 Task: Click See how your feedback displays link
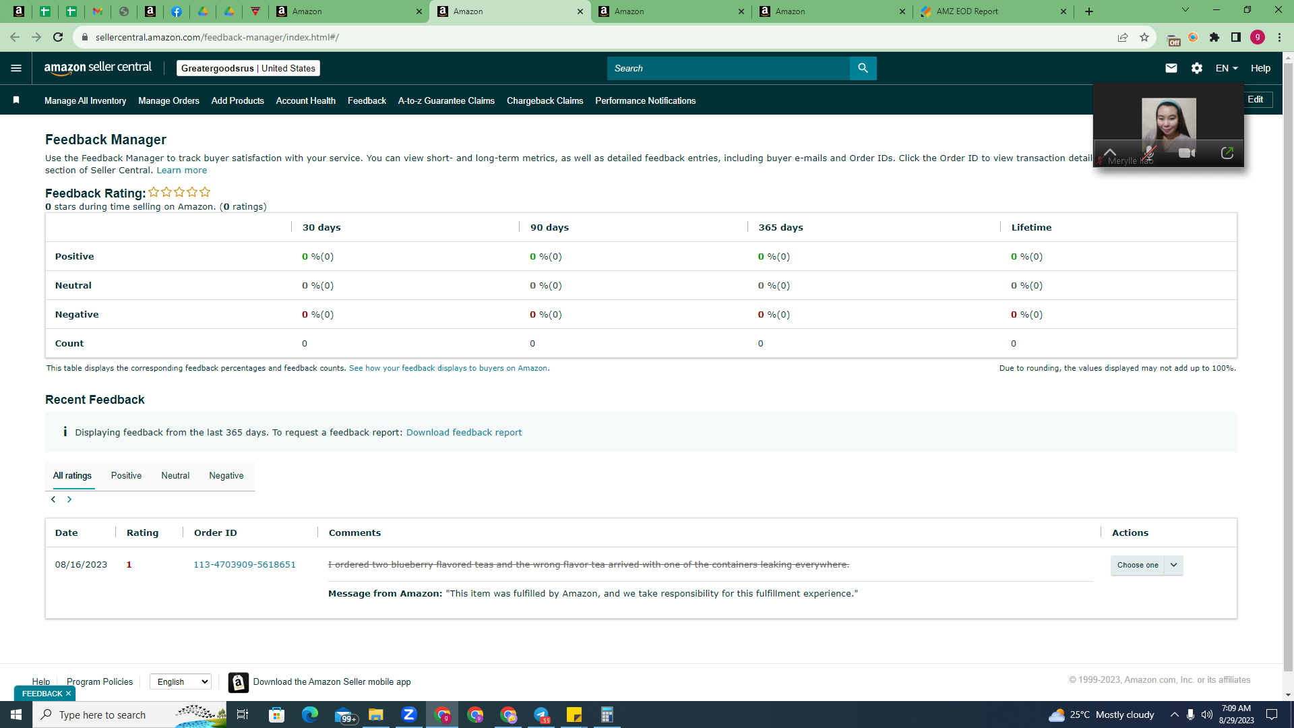point(448,368)
